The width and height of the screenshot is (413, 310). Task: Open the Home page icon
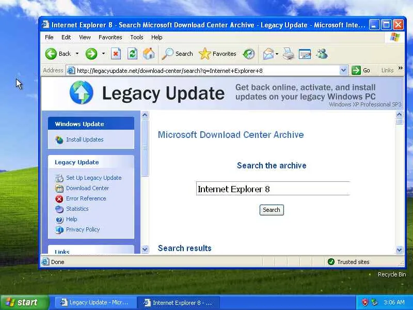[x=149, y=54]
